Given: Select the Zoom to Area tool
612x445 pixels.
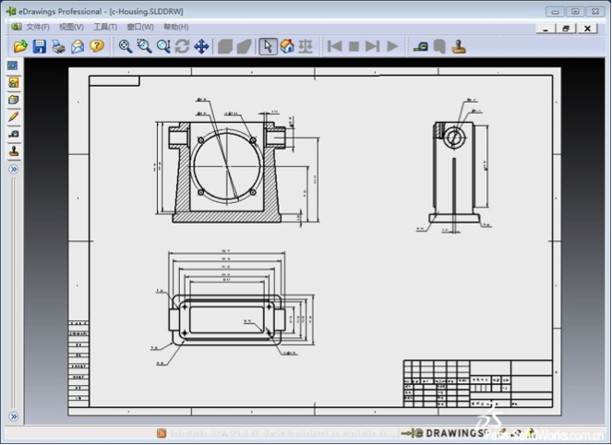Looking at the screenshot, I should click(x=145, y=46).
